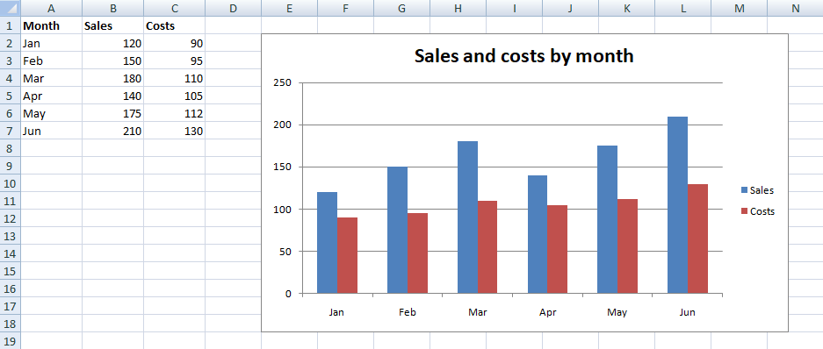Click the chart title Sales and costs by month
The width and height of the screenshot is (823, 349).
523,55
